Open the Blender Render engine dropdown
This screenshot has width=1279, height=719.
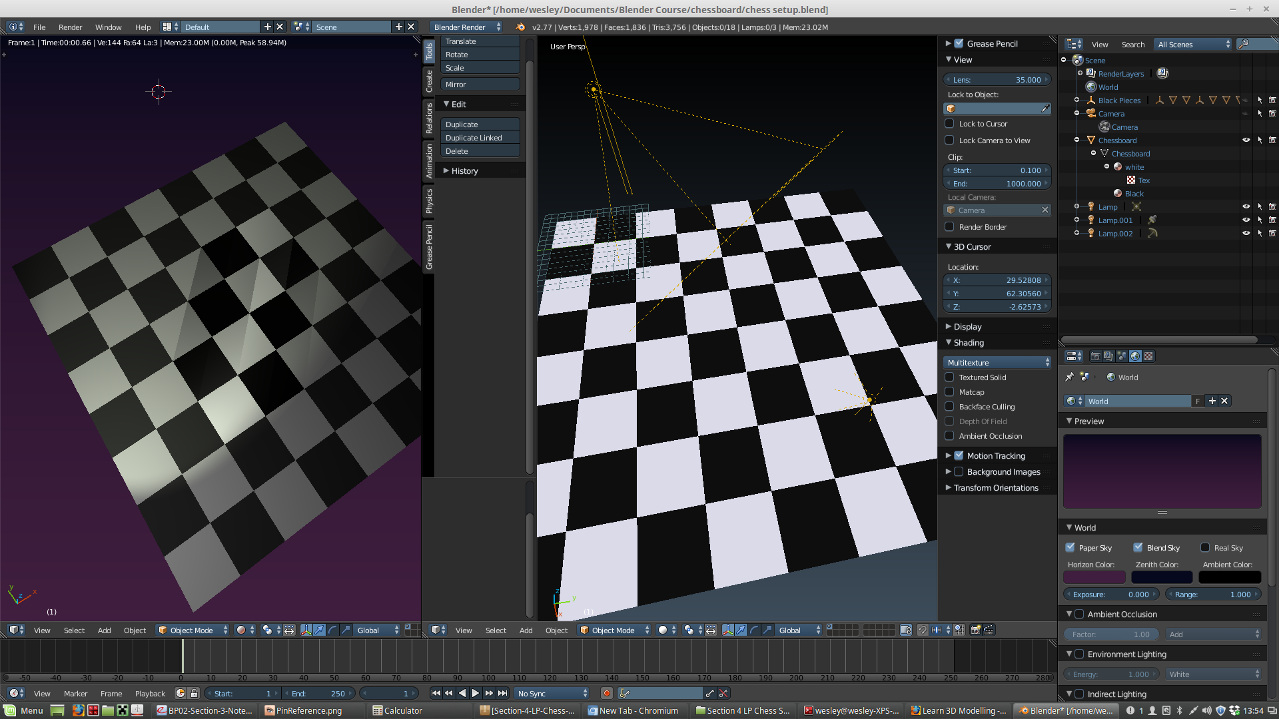(466, 27)
